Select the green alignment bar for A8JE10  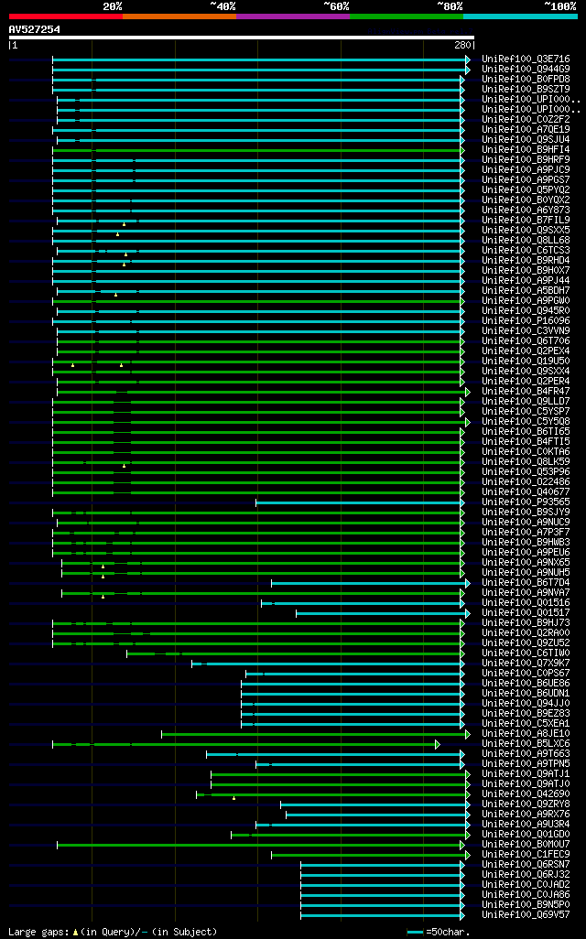click(313, 734)
